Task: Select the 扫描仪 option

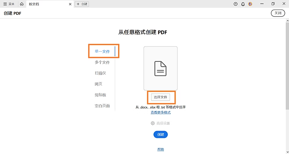Action: [100, 73]
